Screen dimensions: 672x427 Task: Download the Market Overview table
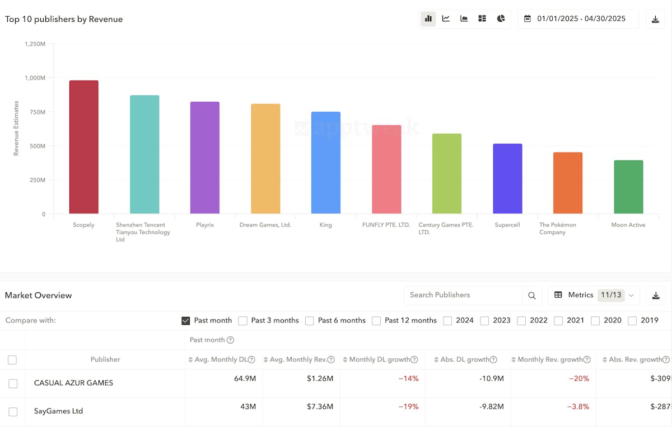(x=656, y=295)
